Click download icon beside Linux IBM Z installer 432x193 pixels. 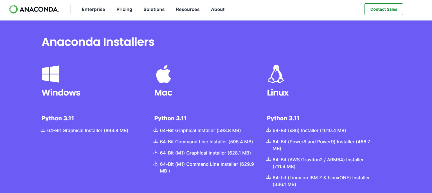(268, 177)
